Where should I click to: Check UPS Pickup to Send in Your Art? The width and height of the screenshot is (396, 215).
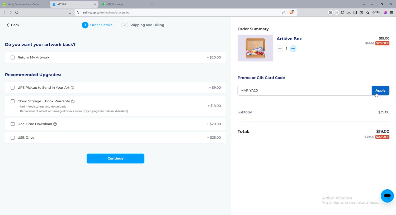click(x=12, y=88)
